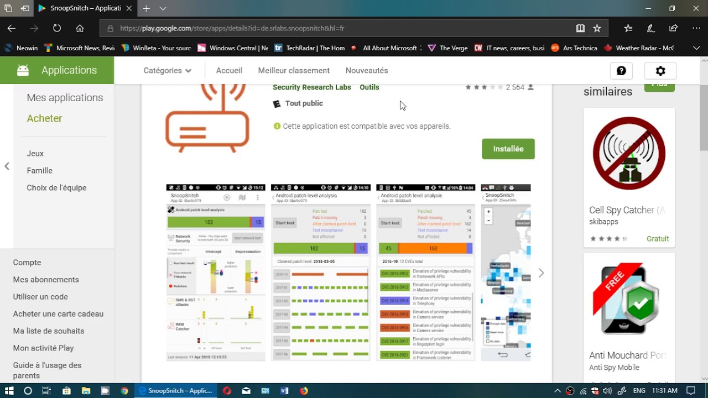
Task: Open Google Play settings gear
Action: [660, 71]
